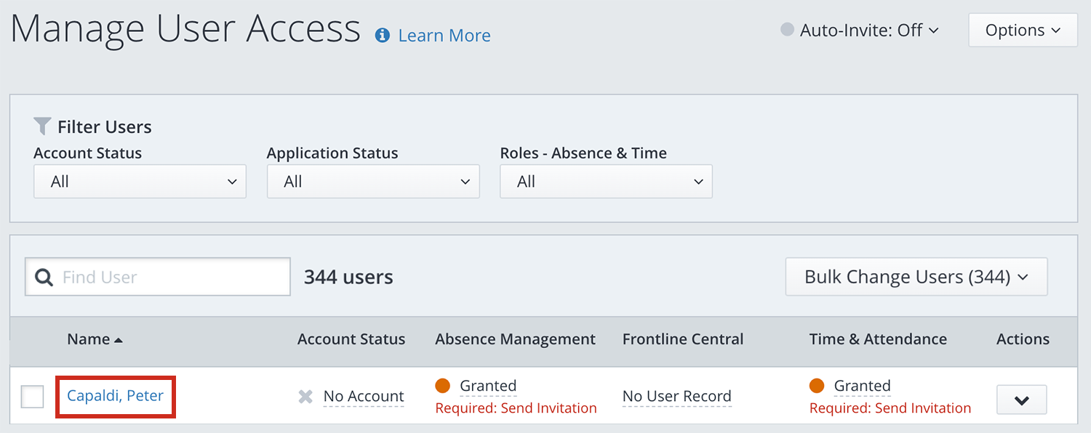The image size is (1091, 433).
Task: Open the Application Status filter dropdown
Action: [372, 182]
